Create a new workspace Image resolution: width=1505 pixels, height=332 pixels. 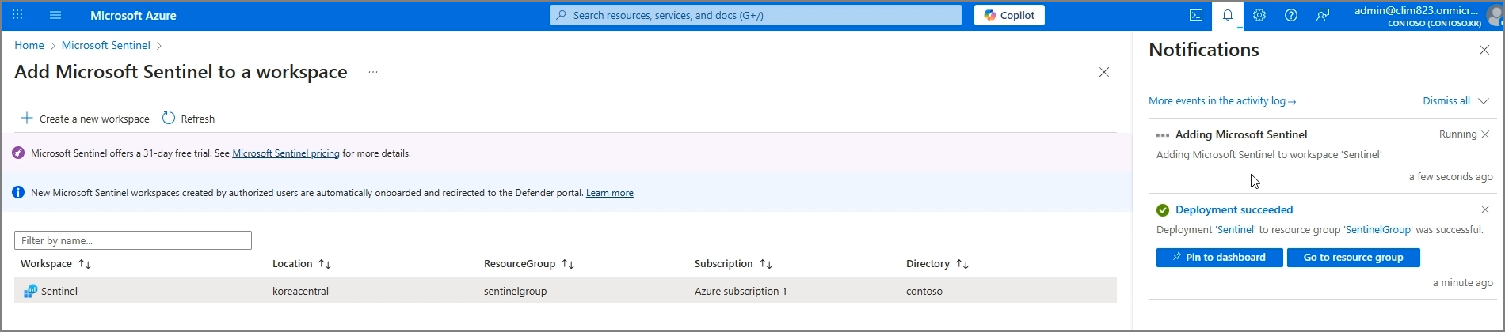[85, 119]
